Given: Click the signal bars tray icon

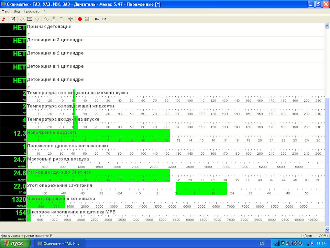Looking at the screenshot, I should click(x=277, y=244).
